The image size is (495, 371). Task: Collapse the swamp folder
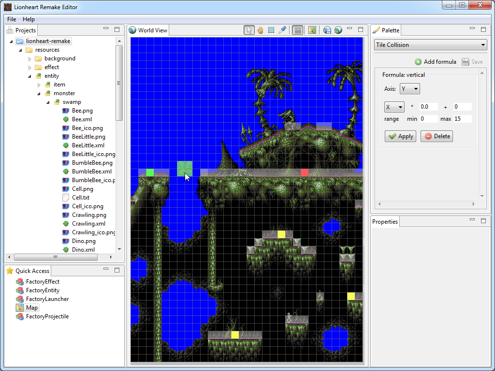pyautogui.click(x=48, y=102)
